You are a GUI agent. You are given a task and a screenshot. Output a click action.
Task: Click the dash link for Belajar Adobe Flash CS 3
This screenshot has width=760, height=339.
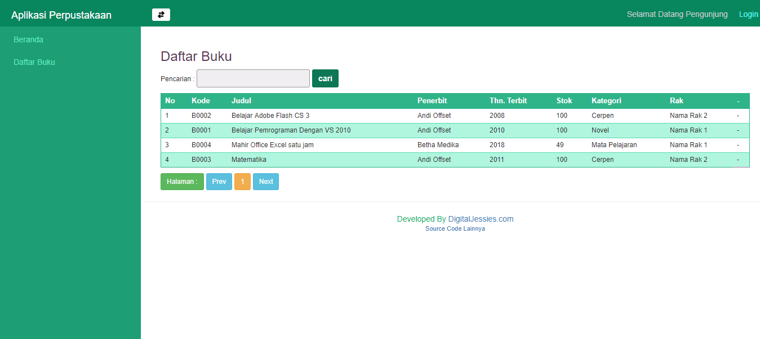point(738,115)
